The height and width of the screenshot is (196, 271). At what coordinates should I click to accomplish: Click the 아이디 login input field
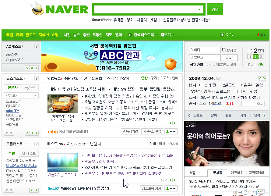[205, 50]
